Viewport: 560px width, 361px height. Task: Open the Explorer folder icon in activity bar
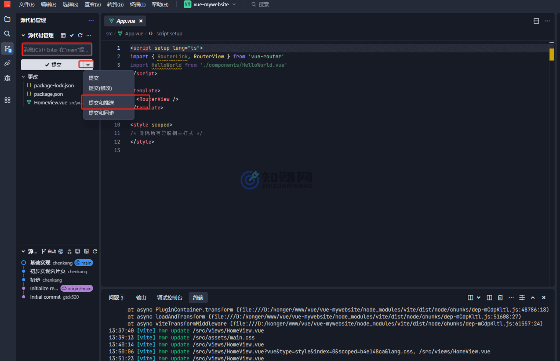coord(7,19)
